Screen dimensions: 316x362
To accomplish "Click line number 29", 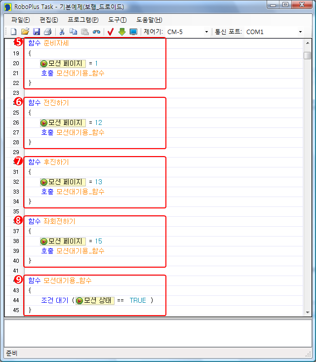I will click(16, 152).
